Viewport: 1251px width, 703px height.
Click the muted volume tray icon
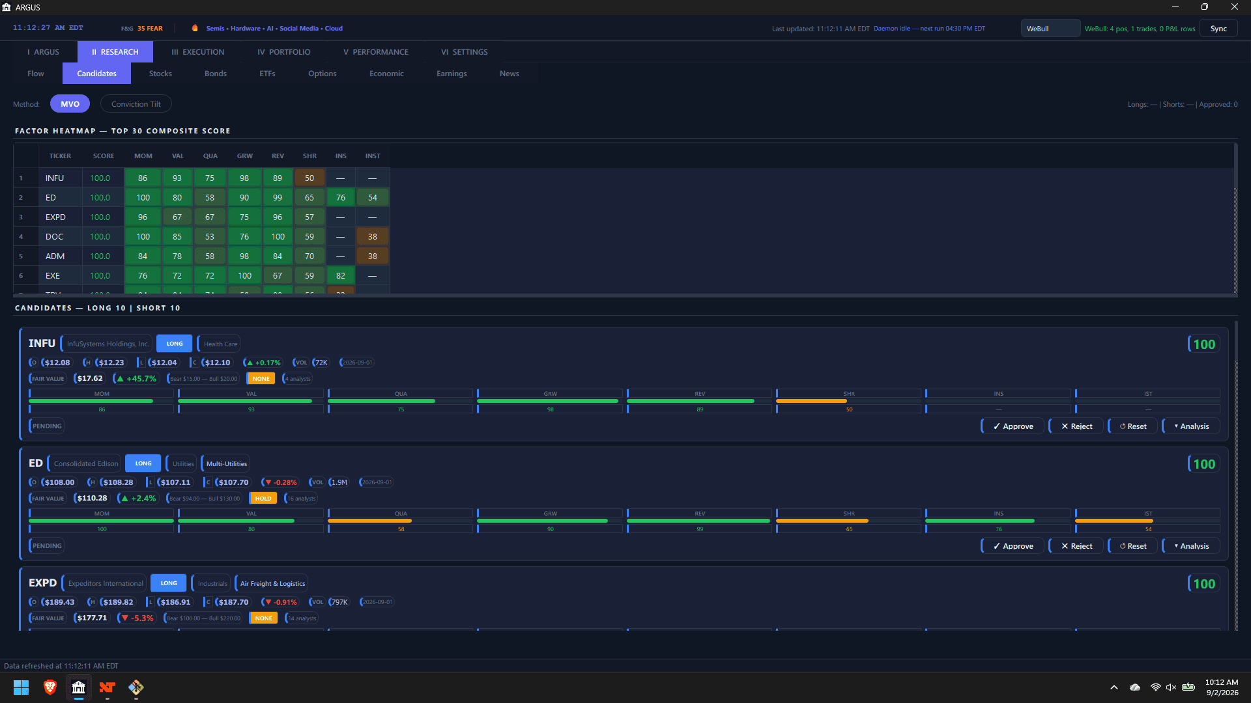[x=1171, y=687]
